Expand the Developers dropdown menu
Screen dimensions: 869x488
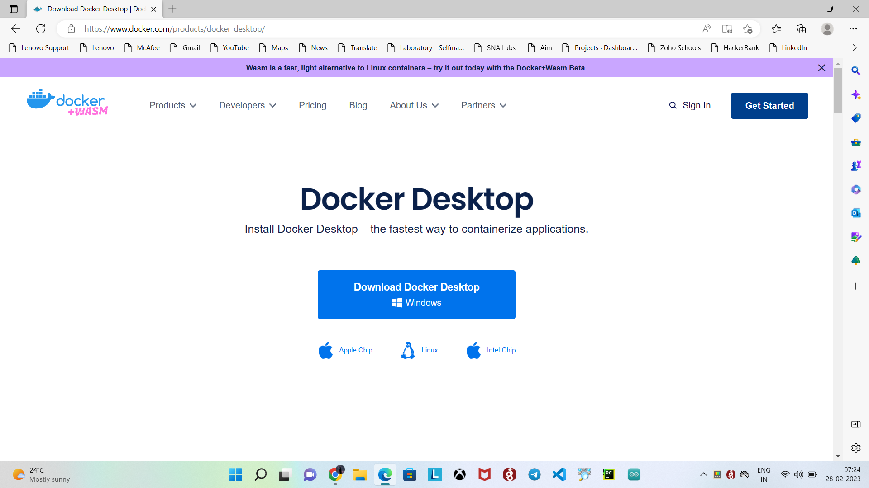coord(248,105)
